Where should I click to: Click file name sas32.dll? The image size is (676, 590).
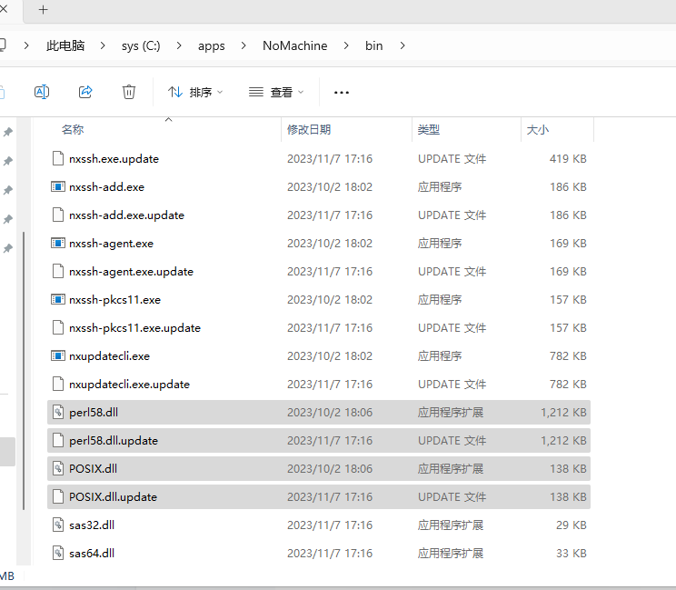(92, 525)
